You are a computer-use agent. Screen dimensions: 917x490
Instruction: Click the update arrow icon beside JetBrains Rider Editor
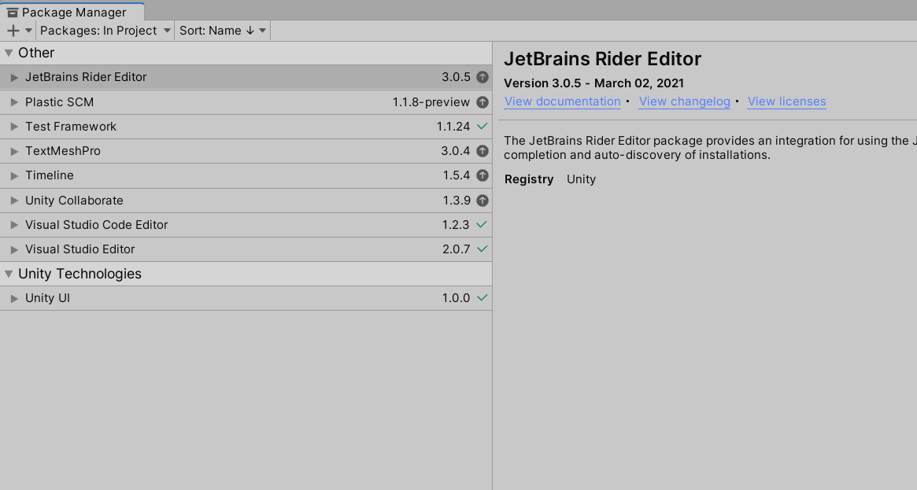[x=483, y=76]
